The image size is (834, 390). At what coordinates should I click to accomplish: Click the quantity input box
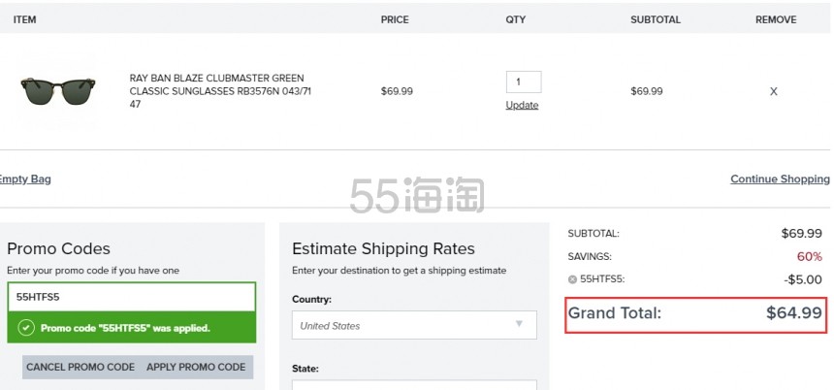(x=523, y=82)
